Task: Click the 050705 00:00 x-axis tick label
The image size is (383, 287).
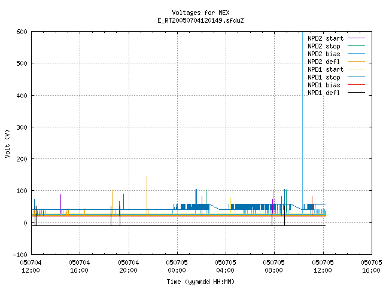Action: 177,267
